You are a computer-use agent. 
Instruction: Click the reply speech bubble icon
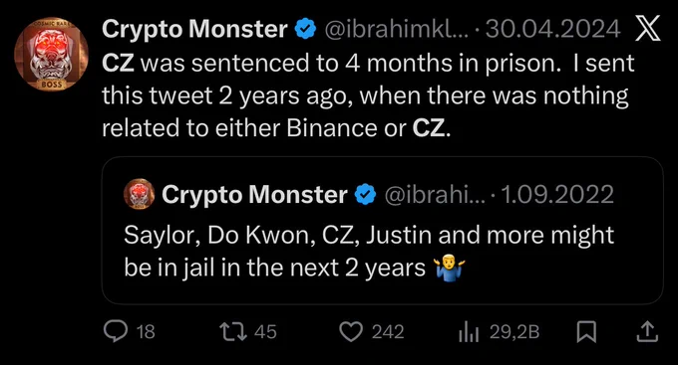pos(116,331)
